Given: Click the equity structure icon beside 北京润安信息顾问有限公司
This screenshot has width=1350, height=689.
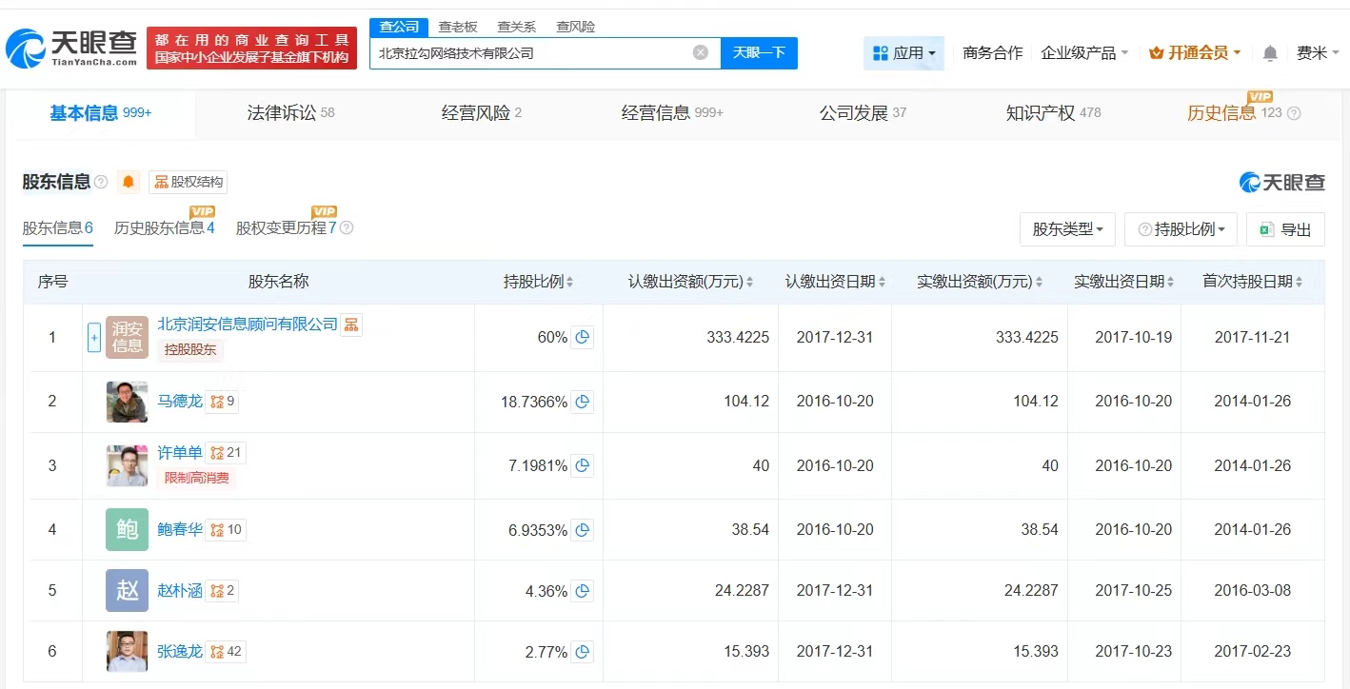Looking at the screenshot, I should click(351, 325).
